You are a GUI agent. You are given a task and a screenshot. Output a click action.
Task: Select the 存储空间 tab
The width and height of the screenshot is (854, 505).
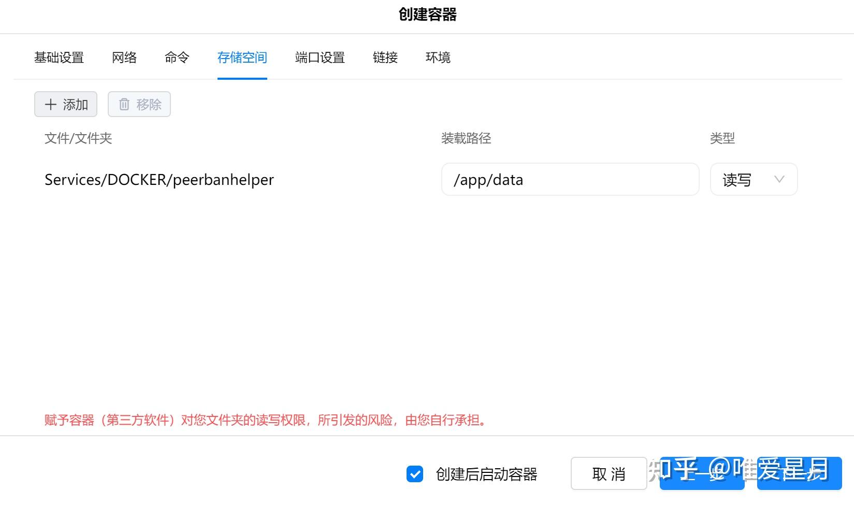(x=242, y=57)
